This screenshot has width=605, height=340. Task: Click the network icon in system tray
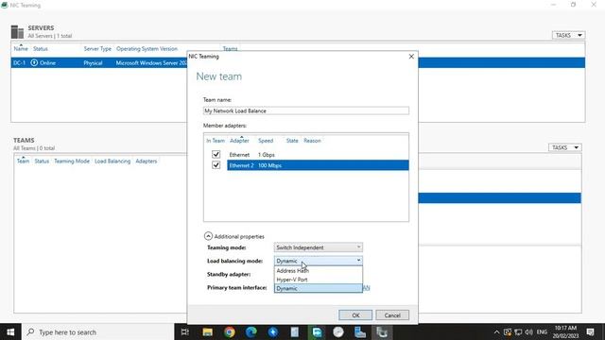(x=518, y=332)
